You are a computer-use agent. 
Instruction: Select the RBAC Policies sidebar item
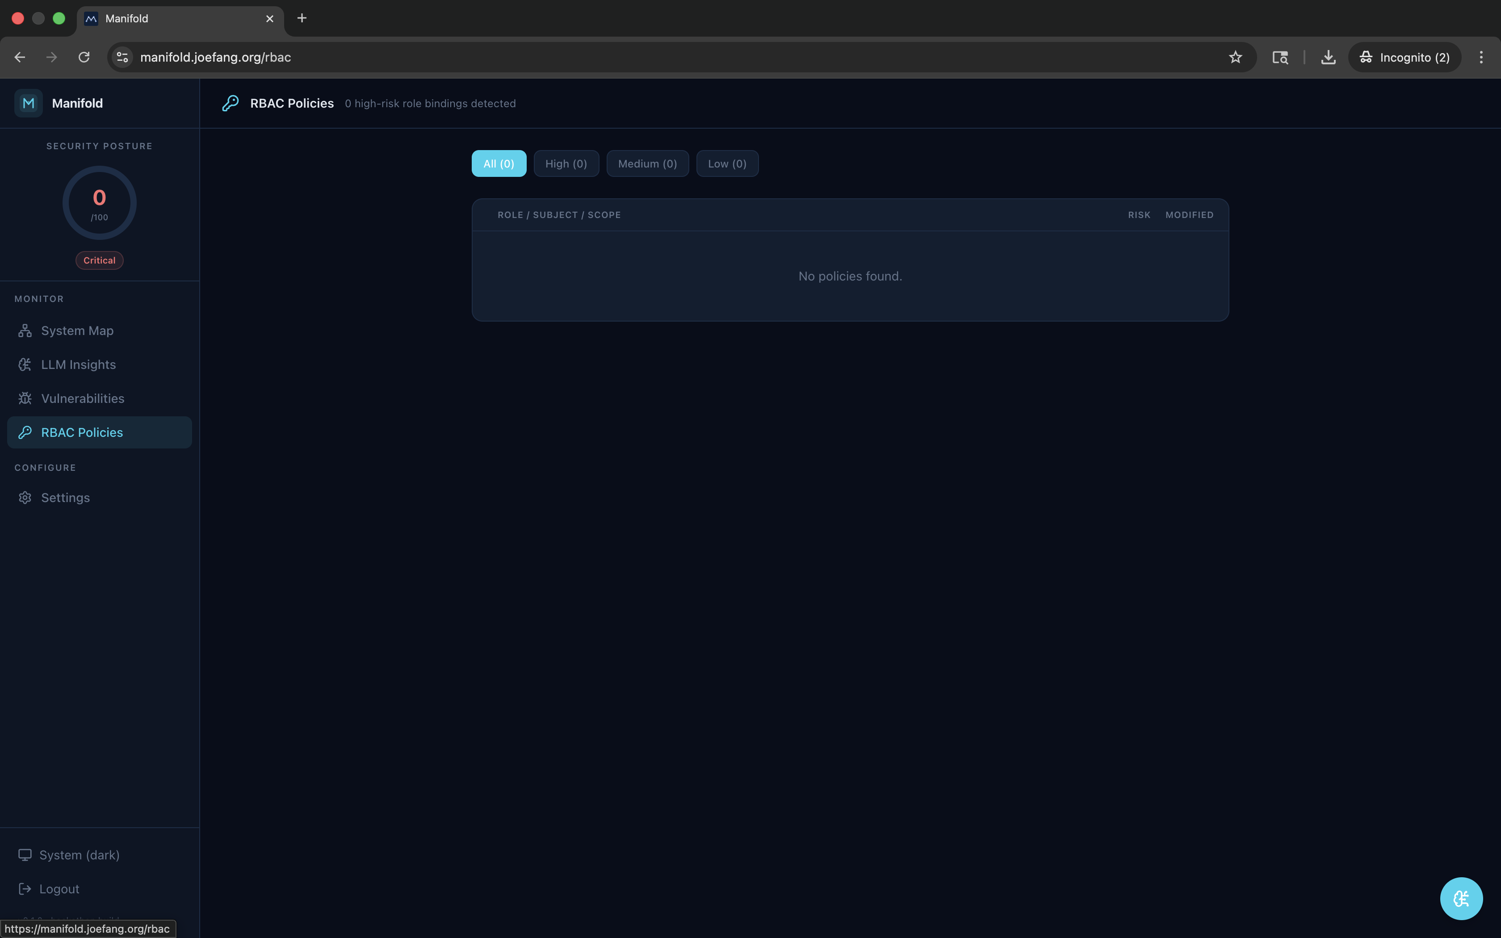[x=82, y=432]
